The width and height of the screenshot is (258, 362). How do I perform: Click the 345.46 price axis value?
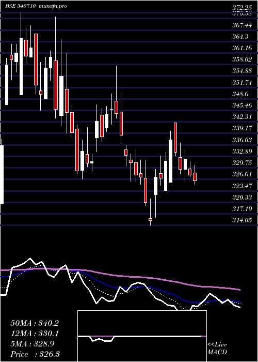point(242,105)
